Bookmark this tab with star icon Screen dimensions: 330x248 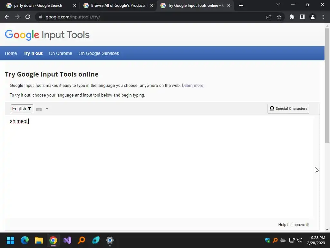click(279, 17)
